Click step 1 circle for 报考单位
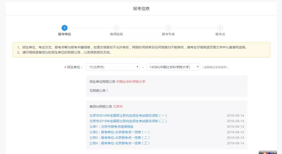This screenshot has width=282, height=154. coord(64,28)
